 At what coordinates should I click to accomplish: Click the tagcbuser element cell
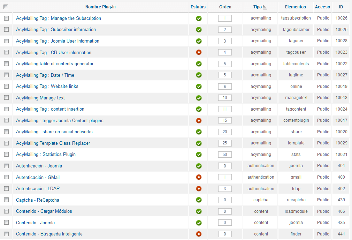296,52
